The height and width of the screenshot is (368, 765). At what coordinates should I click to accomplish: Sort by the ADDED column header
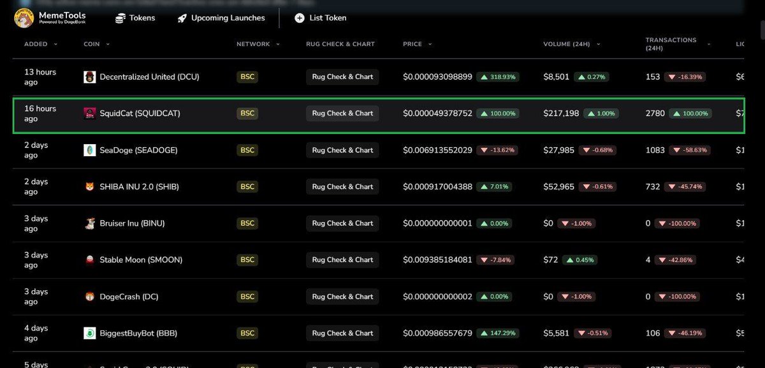[41, 44]
